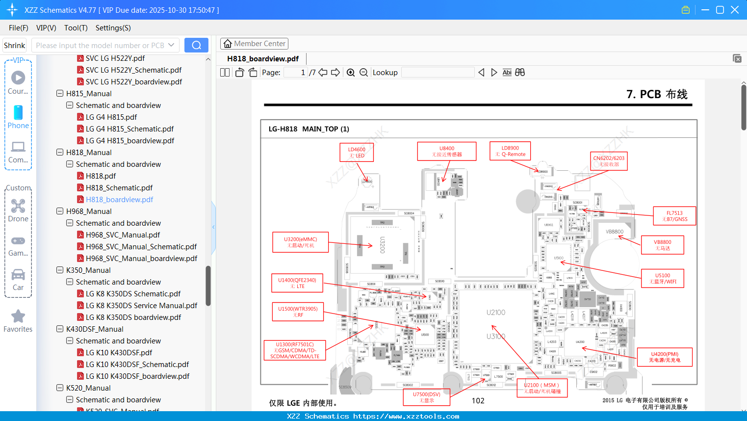Select the Computer category icon

(x=18, y=152)
